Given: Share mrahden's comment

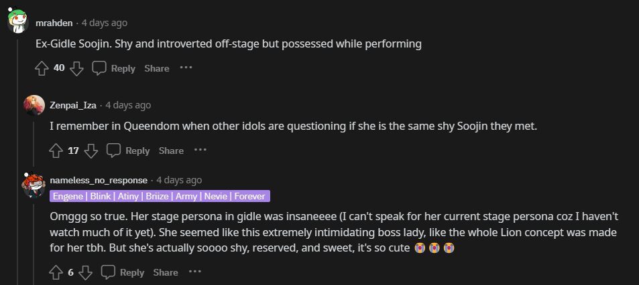Looking at the screenshot, I should point(157,68).
